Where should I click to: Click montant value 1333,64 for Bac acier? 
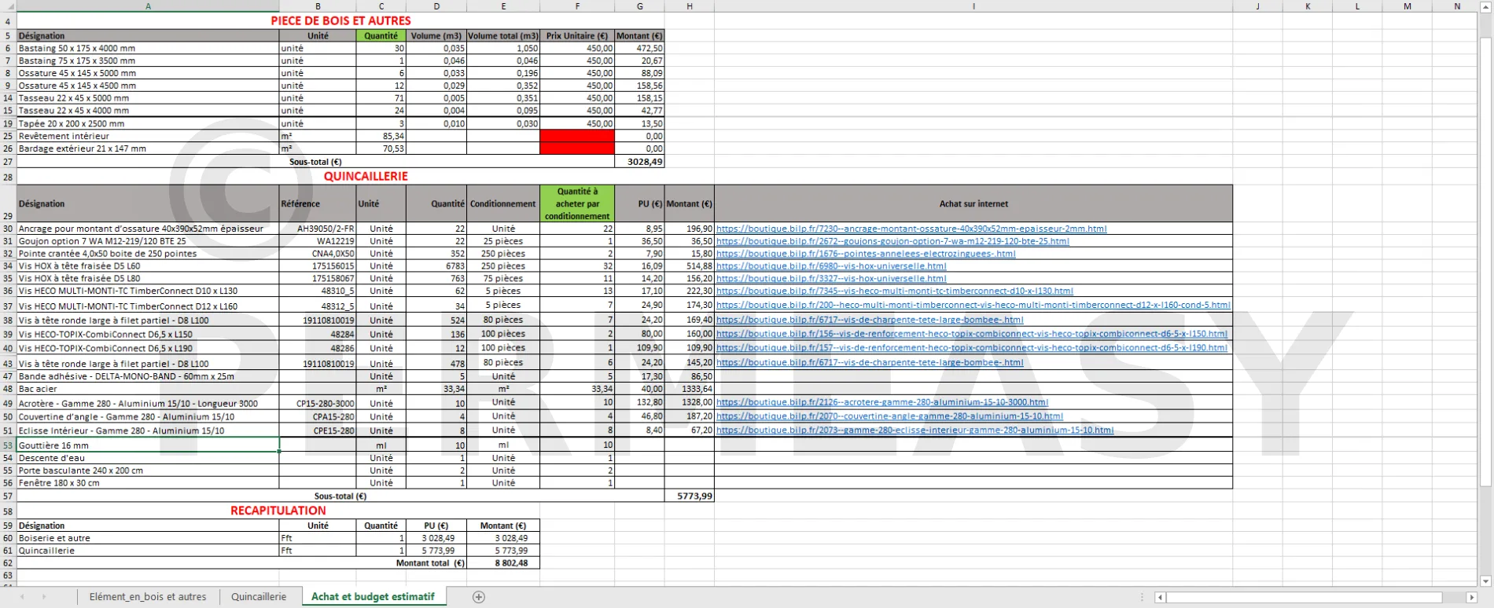point(690,389)
